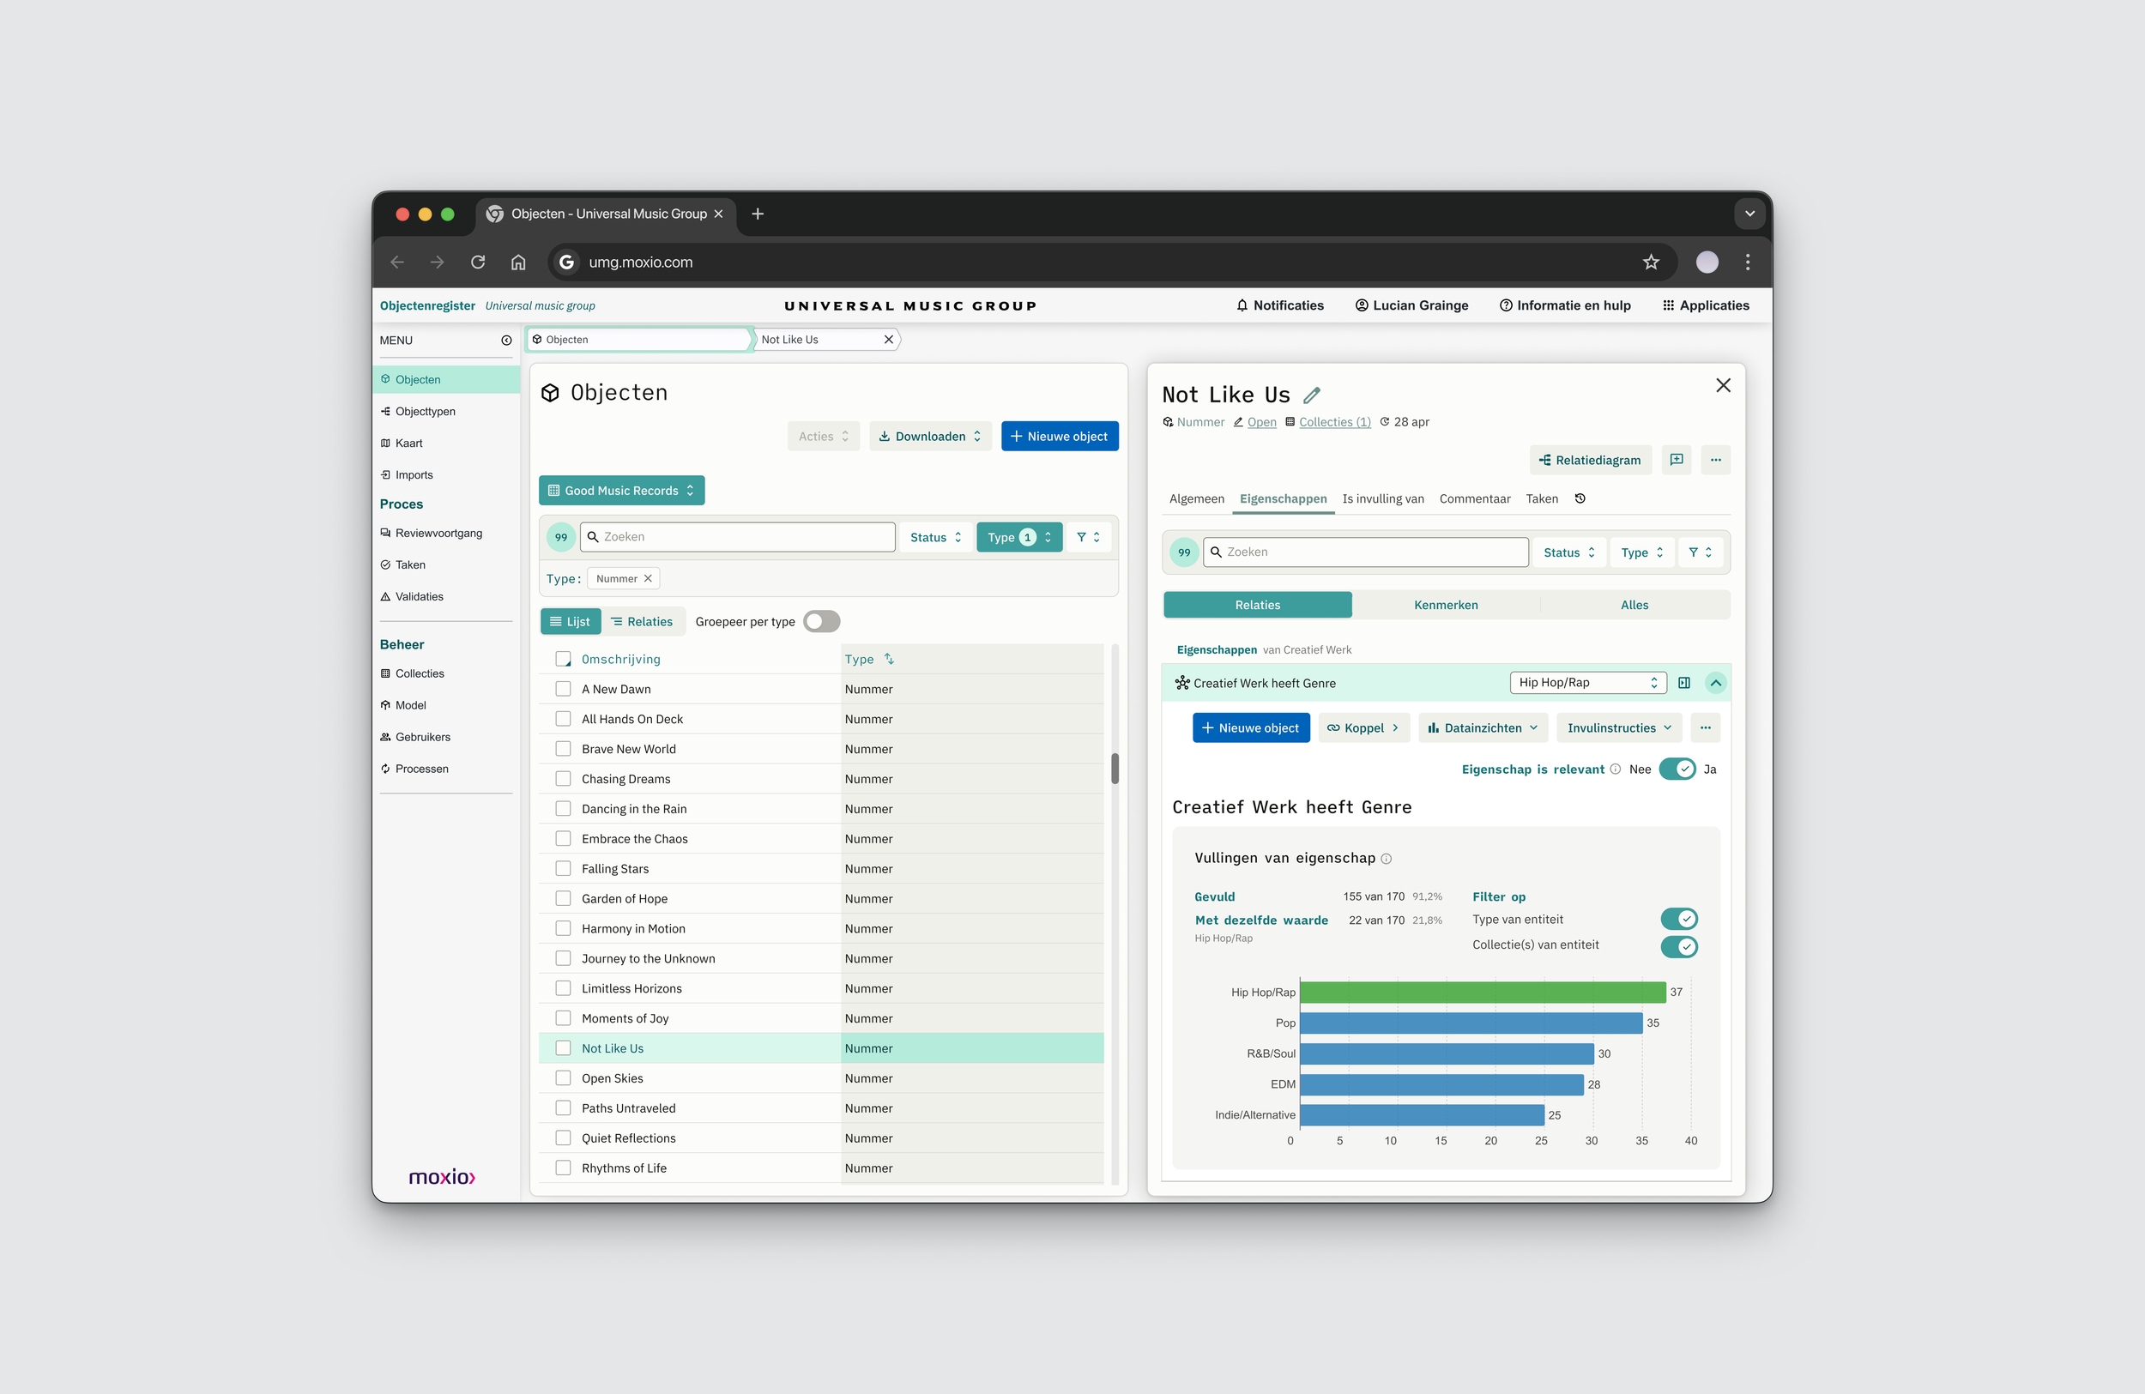2145x1394 pixels.
Task: Select the Not Like Us row checkbox
Action: point(564,1048)
